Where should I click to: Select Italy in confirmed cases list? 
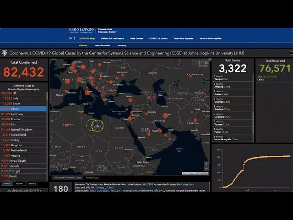(23, 98)
